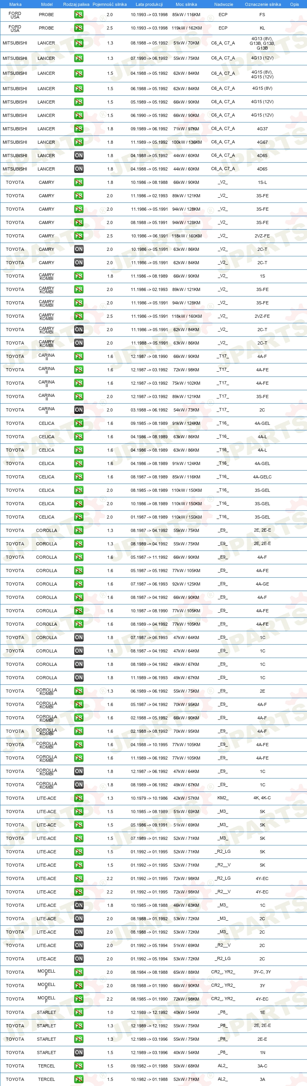Click the '04.1988 -> 10.1995' production years cell
Viewport: 307px width, 1086px height.
(149, 745)
